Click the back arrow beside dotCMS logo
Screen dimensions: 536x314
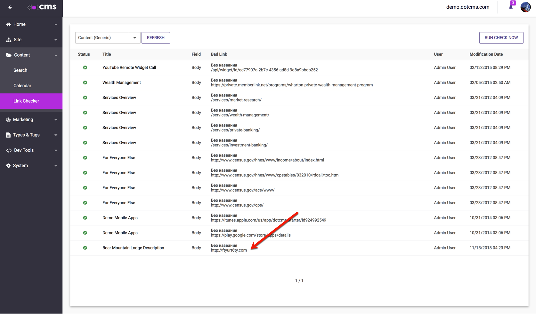10,7
